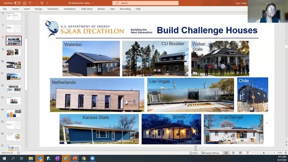This screenshot has height=162, width=288.
Task: Open the Transitions tab
Action: pos(53,9)
